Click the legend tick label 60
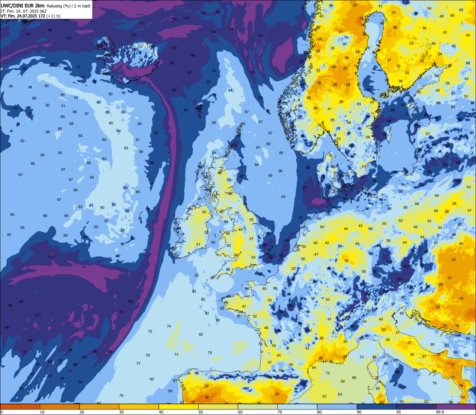This screenshot has height=415, width=476. tap(240, 412)
